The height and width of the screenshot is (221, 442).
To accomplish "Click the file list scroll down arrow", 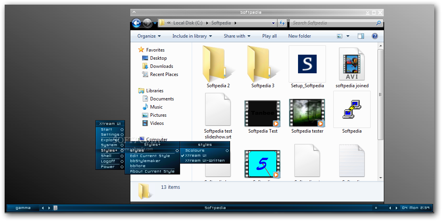I will pos(381,178).
